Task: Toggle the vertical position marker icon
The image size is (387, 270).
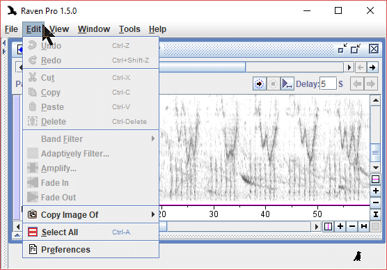Action: pos(375,179)
